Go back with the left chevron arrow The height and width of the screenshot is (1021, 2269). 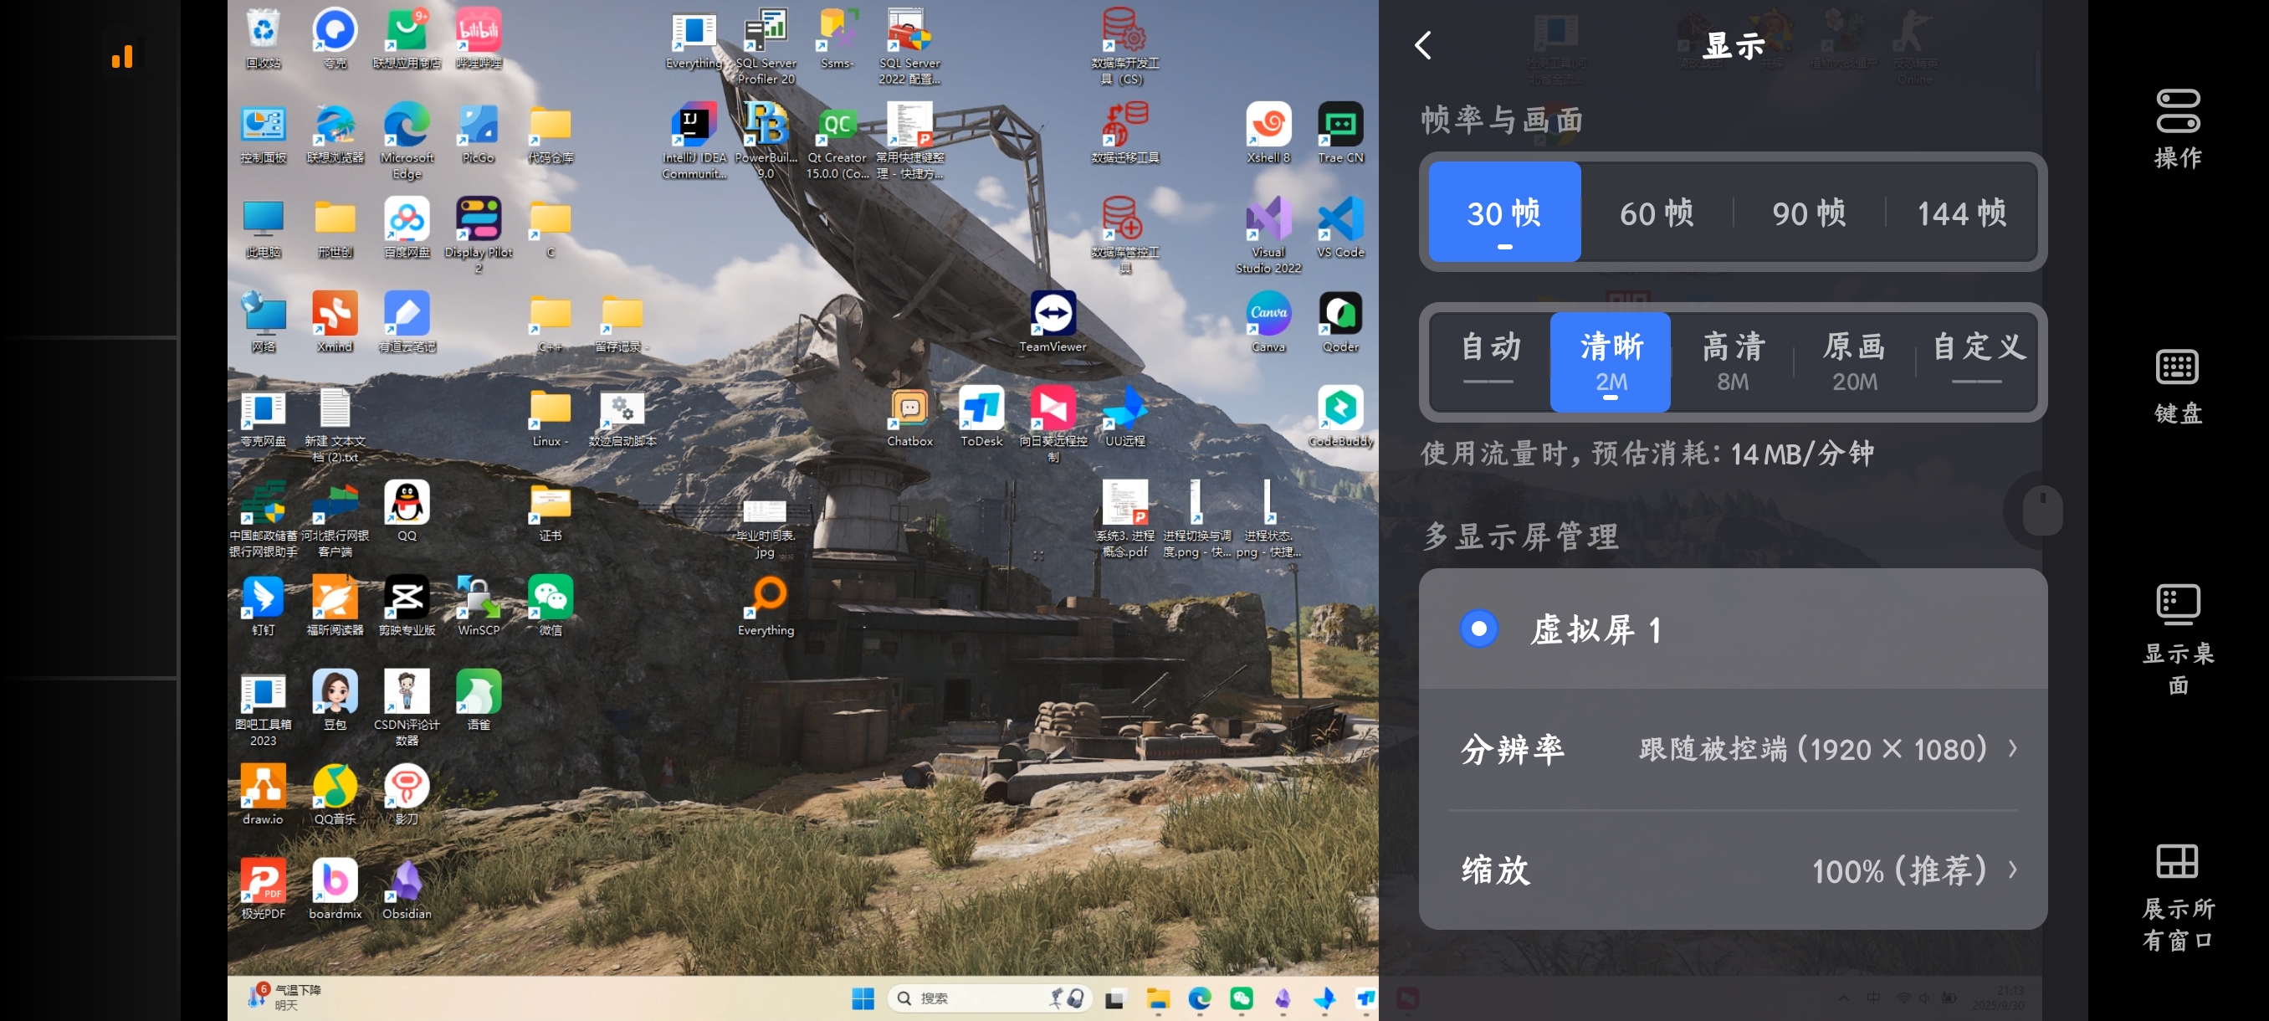pyautogui.click(x=1423, y=45)
